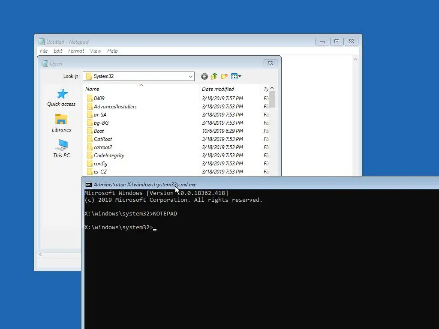439x329 pixels.
Task: Select the Boot folder
Action: 99,131
